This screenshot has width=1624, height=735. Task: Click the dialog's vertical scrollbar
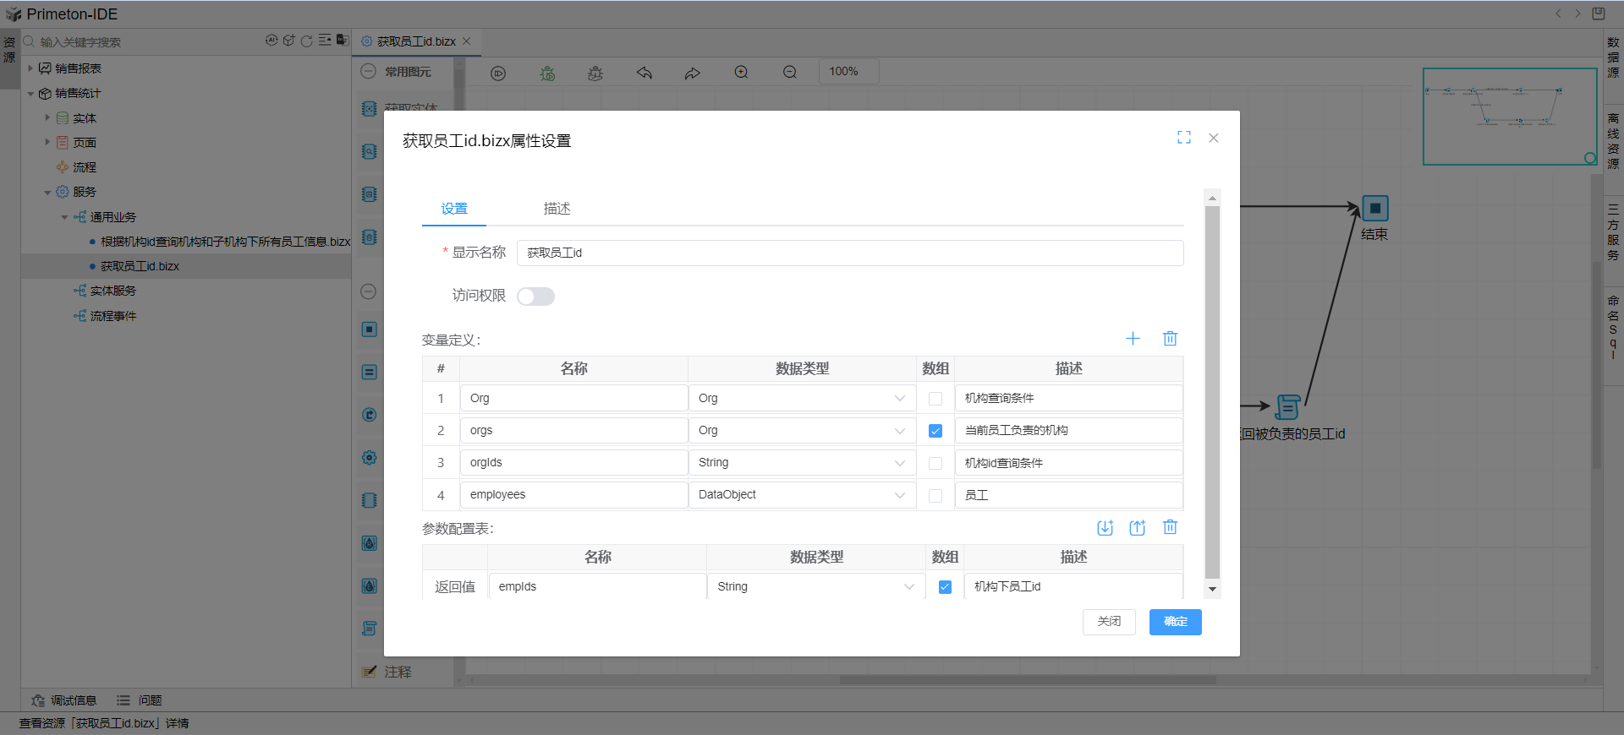1212,389
